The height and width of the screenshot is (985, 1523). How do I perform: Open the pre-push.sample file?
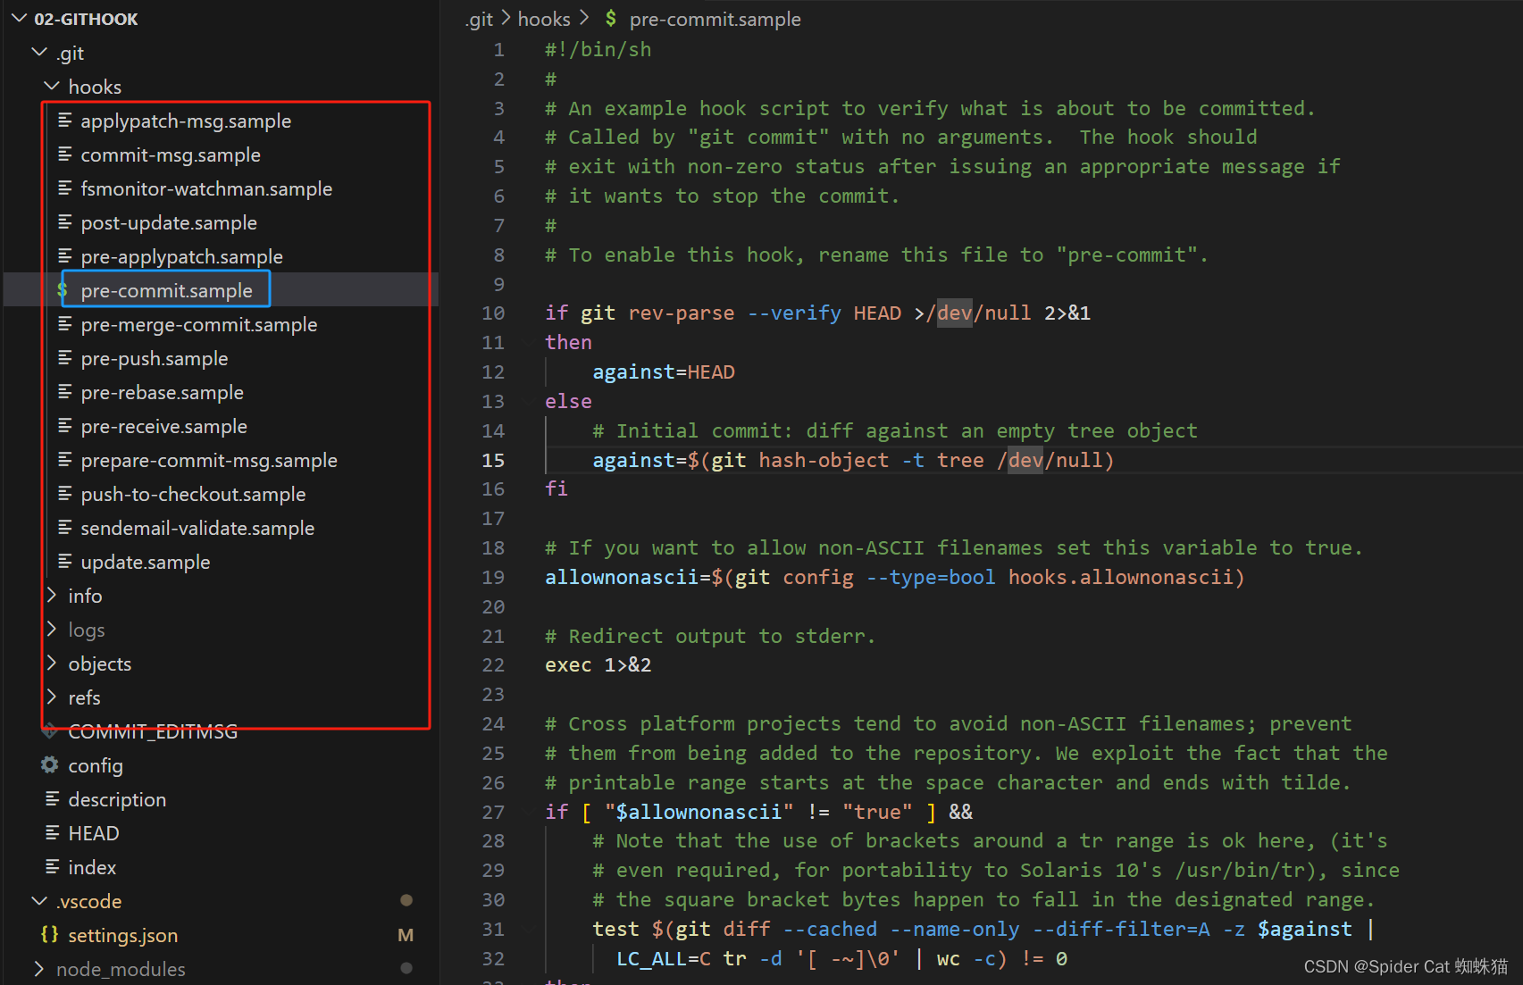pyautogui.click(x=155, y=358)
